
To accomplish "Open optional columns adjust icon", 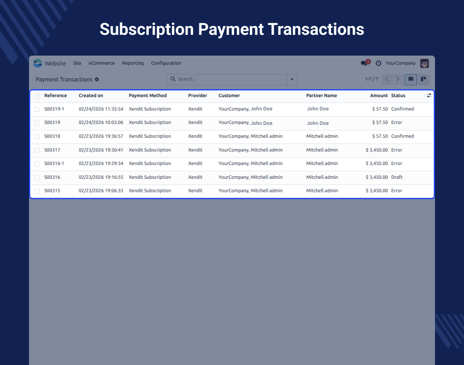I will click(x=429, y=95).
